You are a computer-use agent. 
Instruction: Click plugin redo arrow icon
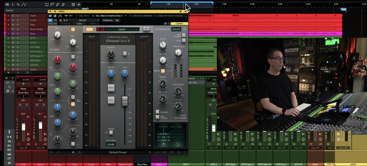click(x=58, y=152)
